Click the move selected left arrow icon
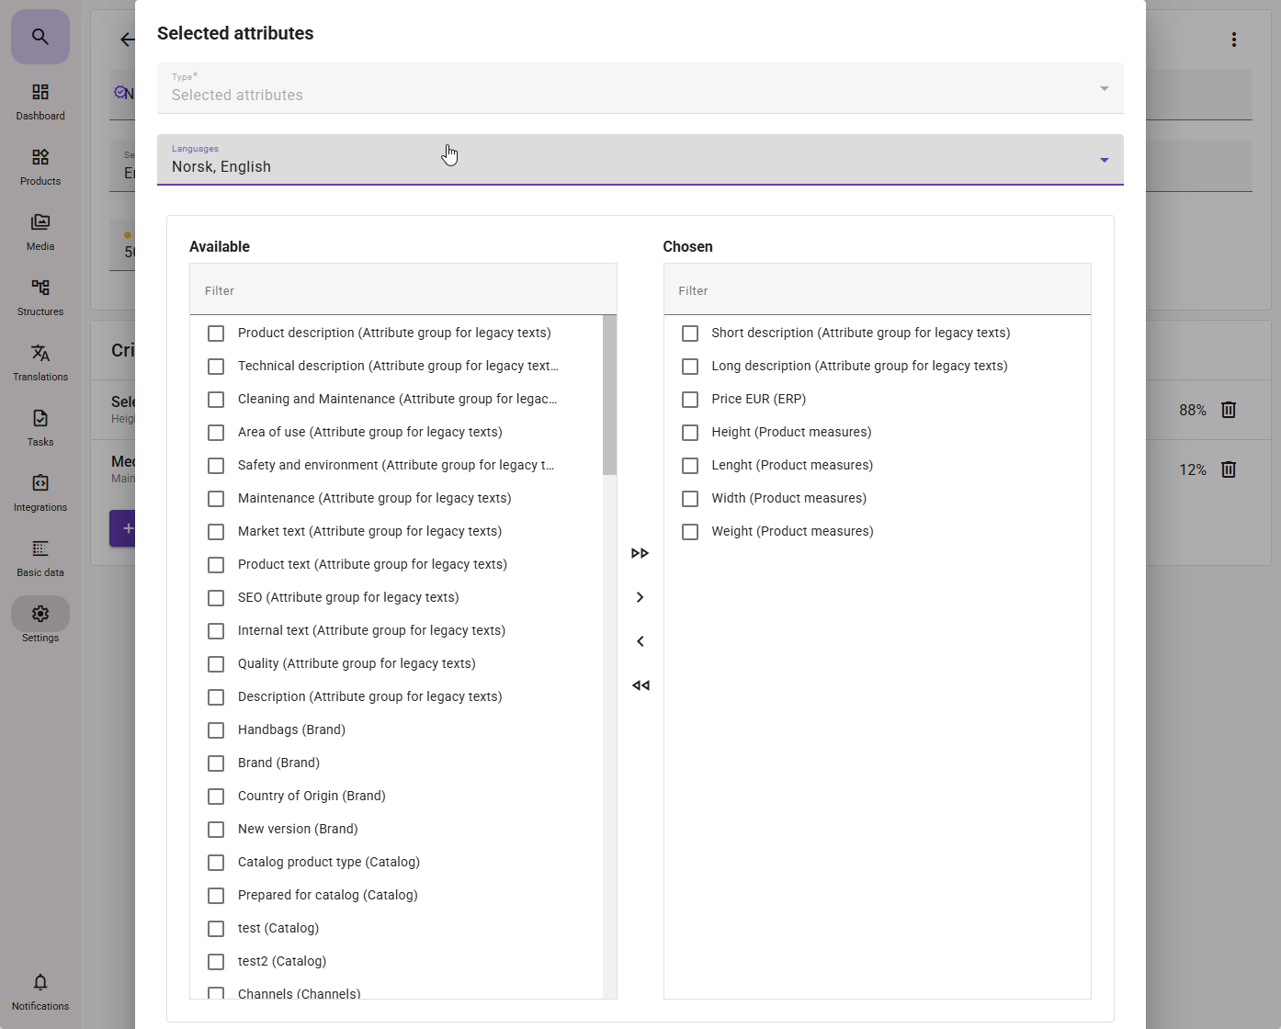The height and width of the screenshot is (1029, 1281). coord(640,641)
